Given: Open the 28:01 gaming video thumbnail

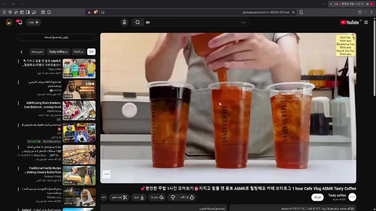Looking at the screenshot, I should (x=79, y=132).
